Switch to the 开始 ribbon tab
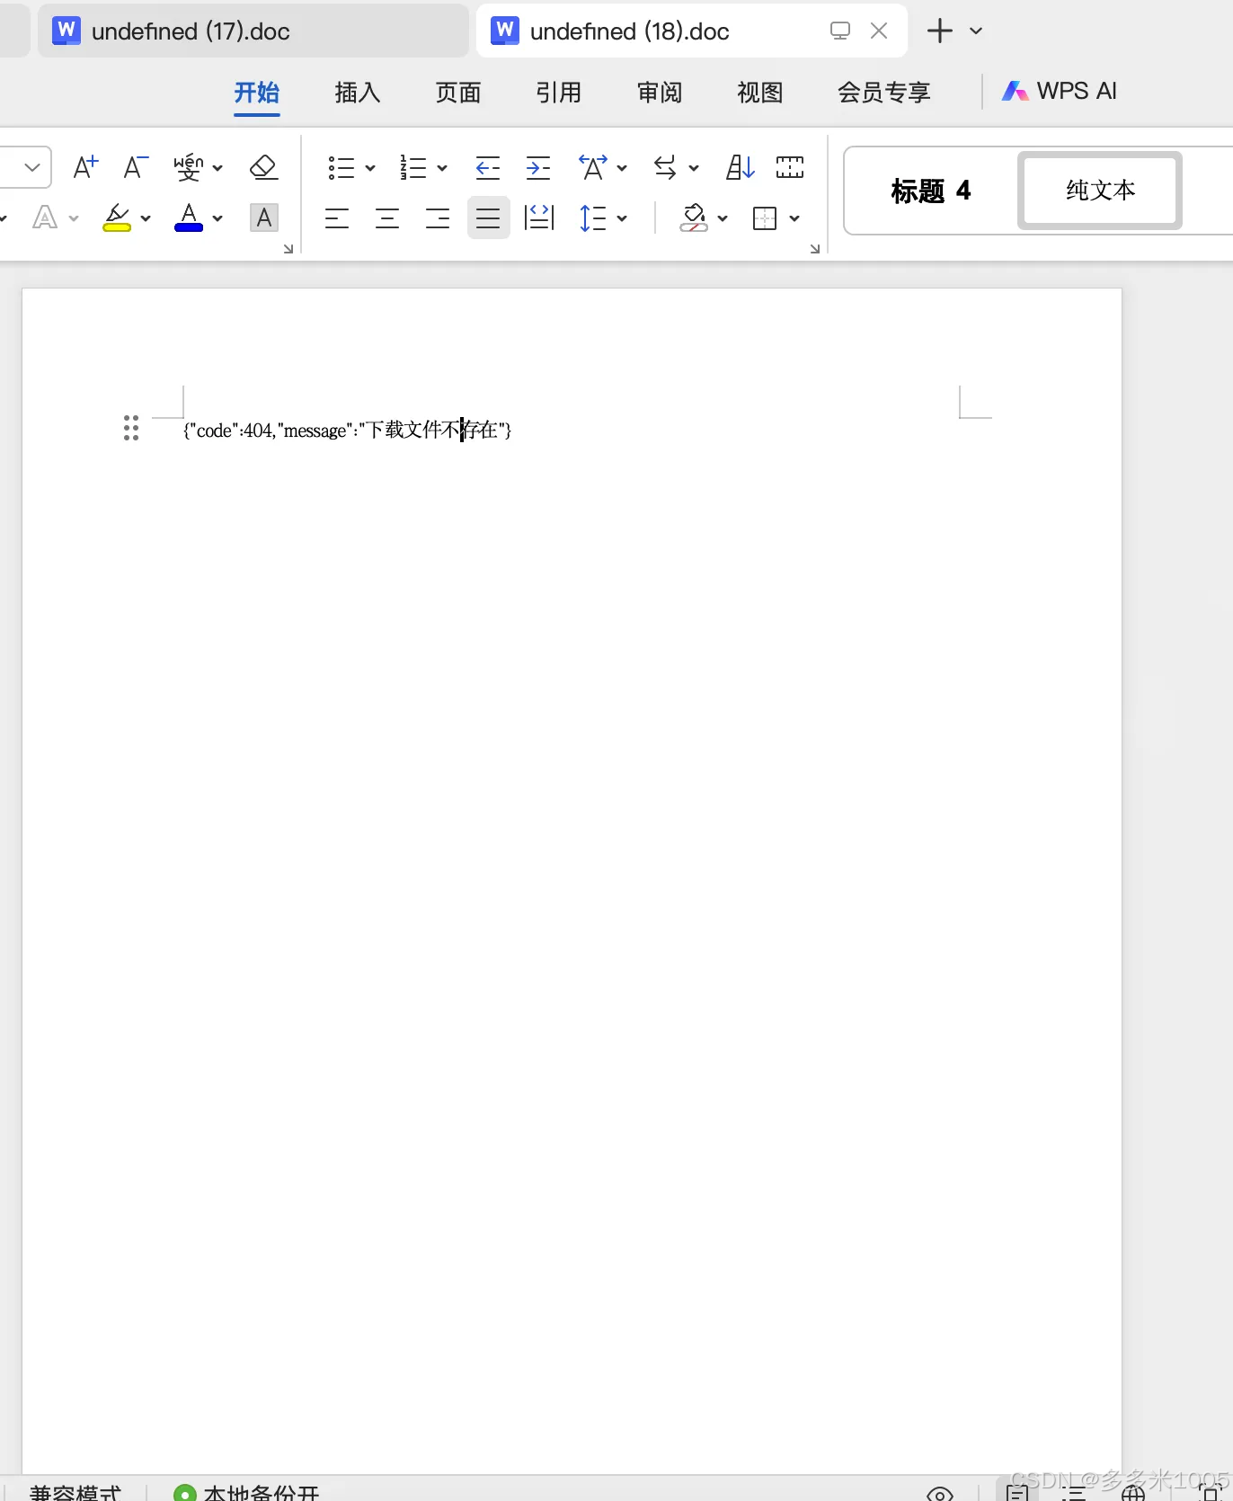 (257, 93)
